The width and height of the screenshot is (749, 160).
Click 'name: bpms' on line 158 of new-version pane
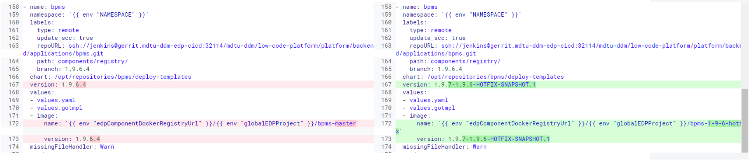click(420, 7)
